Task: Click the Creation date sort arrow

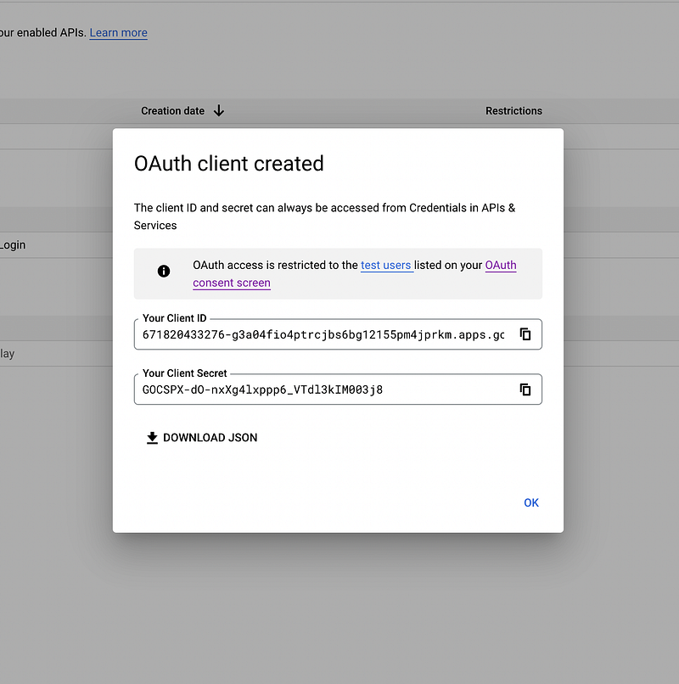Action: (219, 111)
